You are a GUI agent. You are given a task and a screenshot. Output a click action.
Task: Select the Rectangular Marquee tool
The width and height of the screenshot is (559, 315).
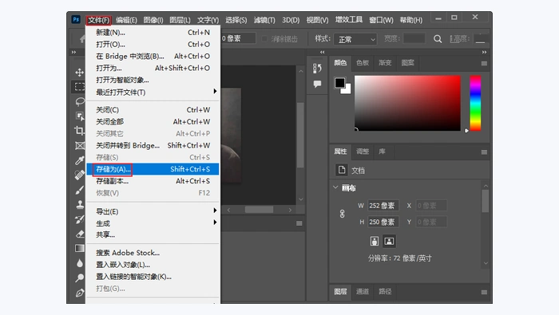(x=80, y=86)
